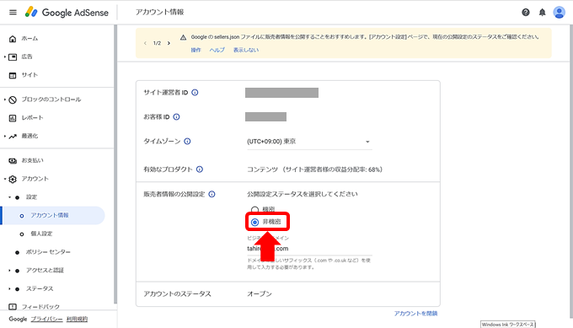Expand the ステータス subsection arrow
Image resolution: width=573 pixels, height=328 pixels.
click(9, 289)
